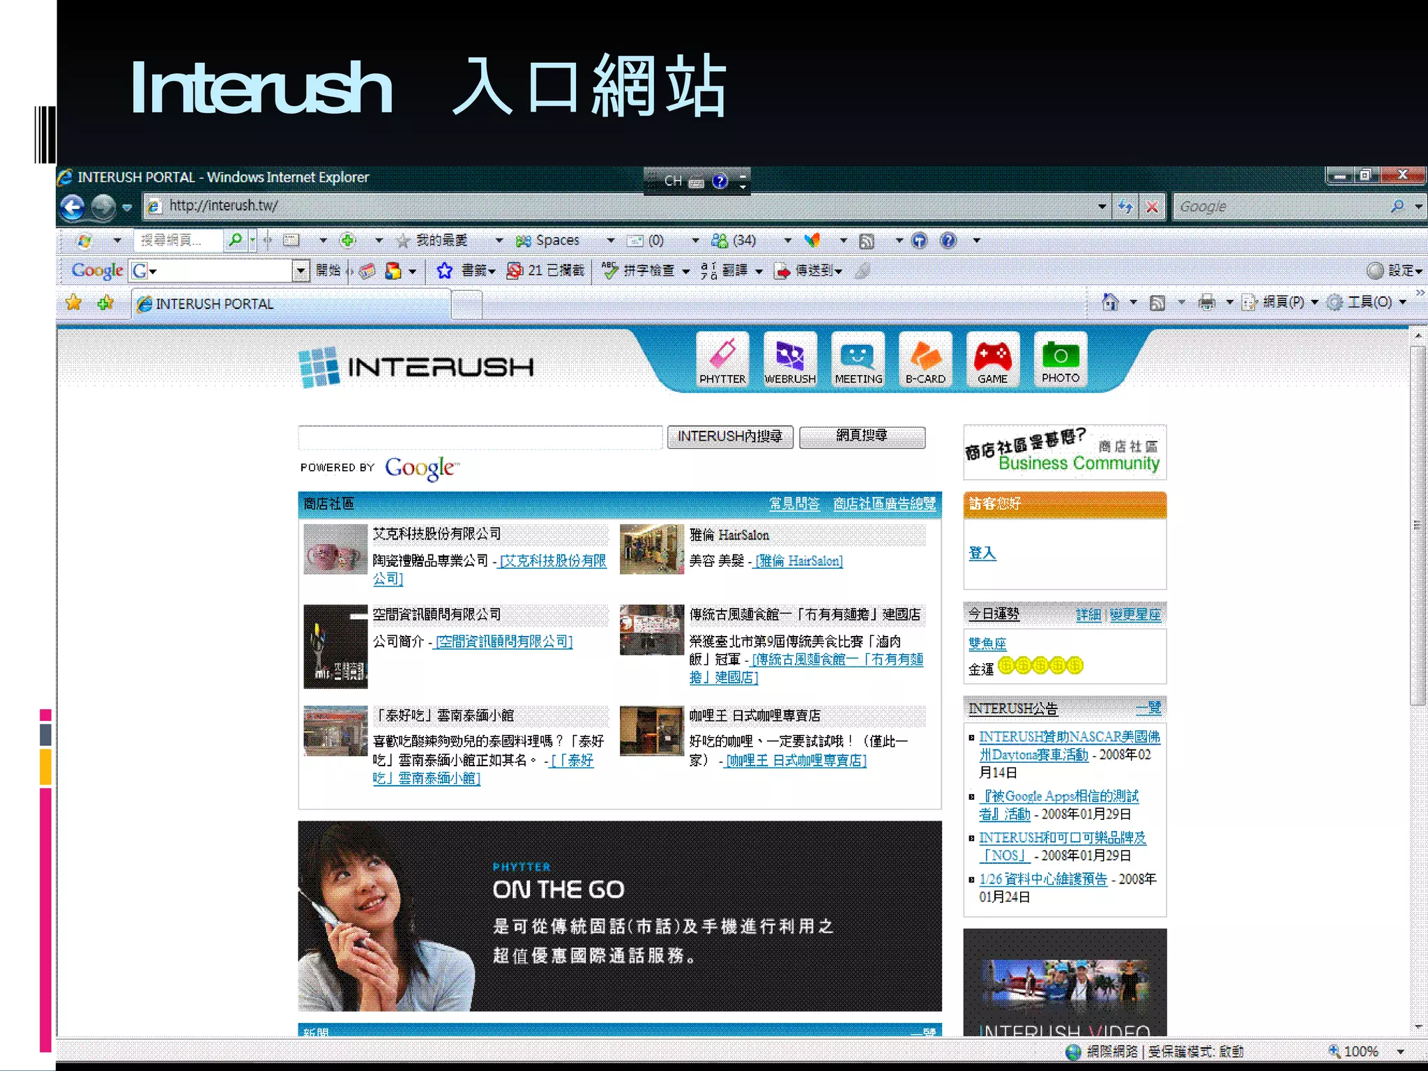This screenshot has width=1428, height=1071.
Task: Open the 工具(O) tools menu
Action: point(1368,302)
